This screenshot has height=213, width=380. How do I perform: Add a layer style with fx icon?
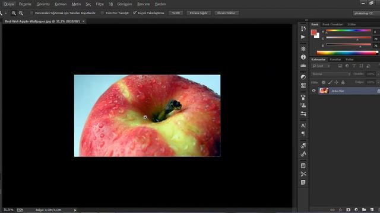[340, 210]
